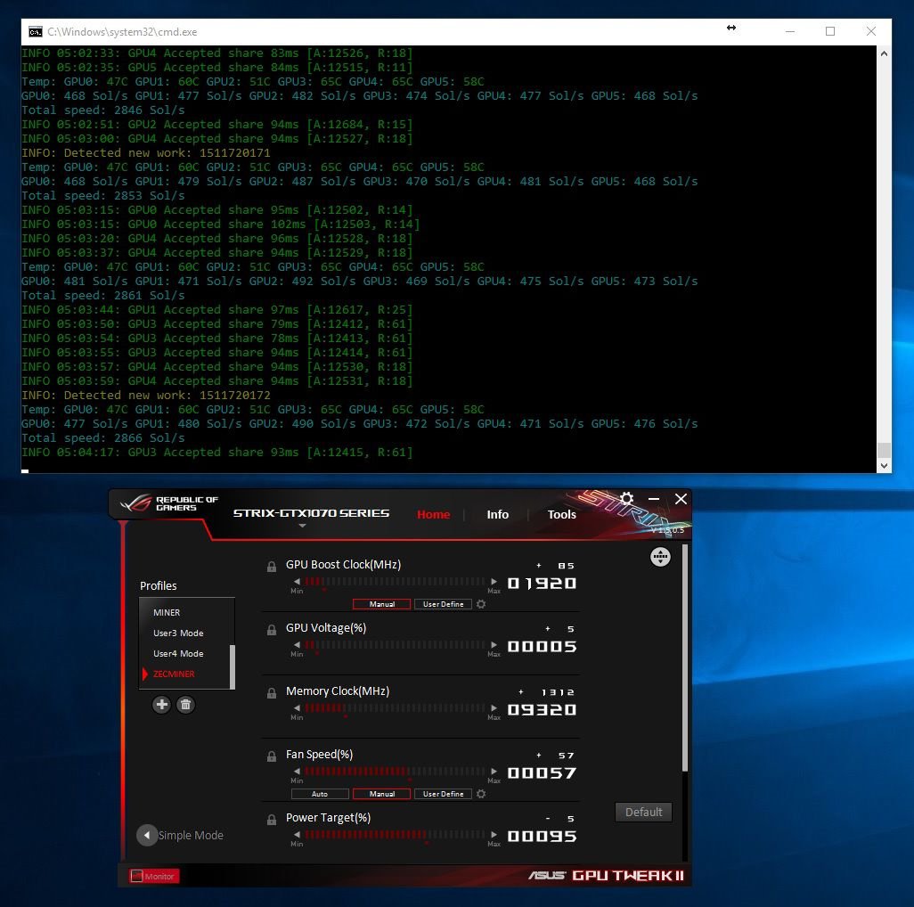This screenshot has height=907, width=914.
Task: Go to the Home tab
Action: pos(433,514)
